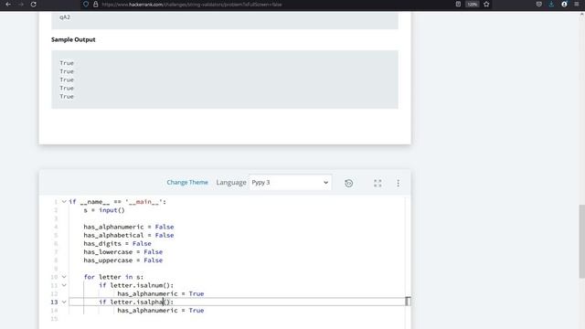Bookmark this page with the star icon
The height and width of the screenshot is (329, 585).
(x=486, y=4)
